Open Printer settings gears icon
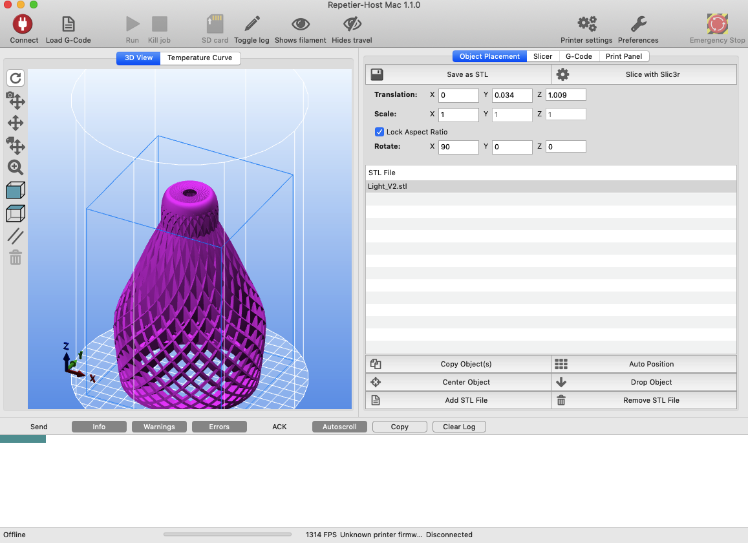 click(587, 23)
